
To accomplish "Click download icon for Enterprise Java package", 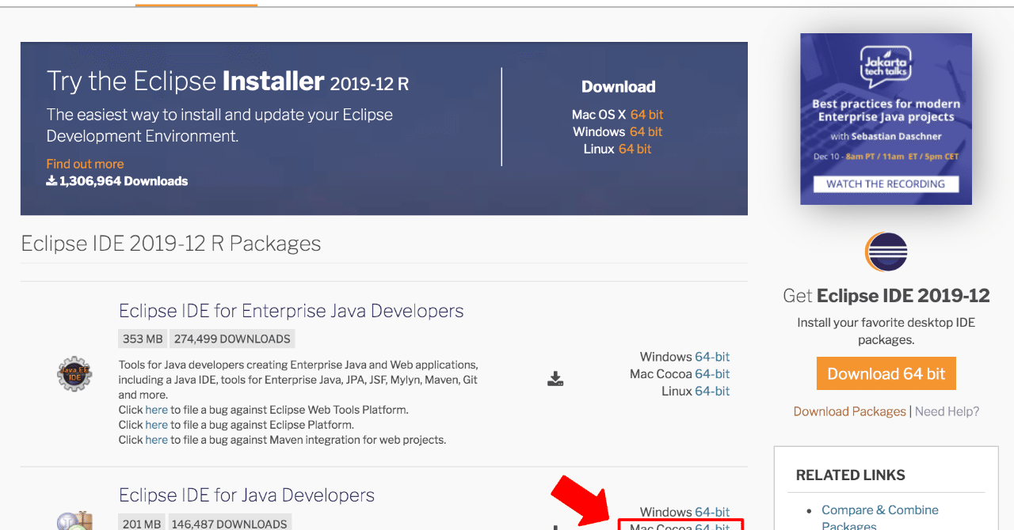I will point(555,379).
